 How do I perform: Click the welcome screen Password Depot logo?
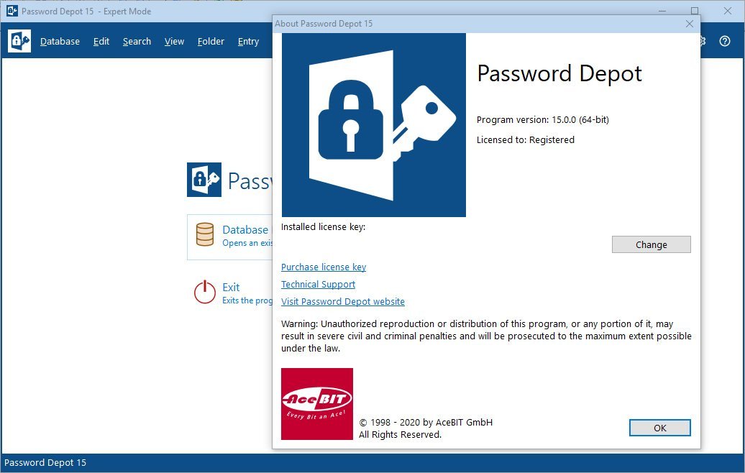204,180
